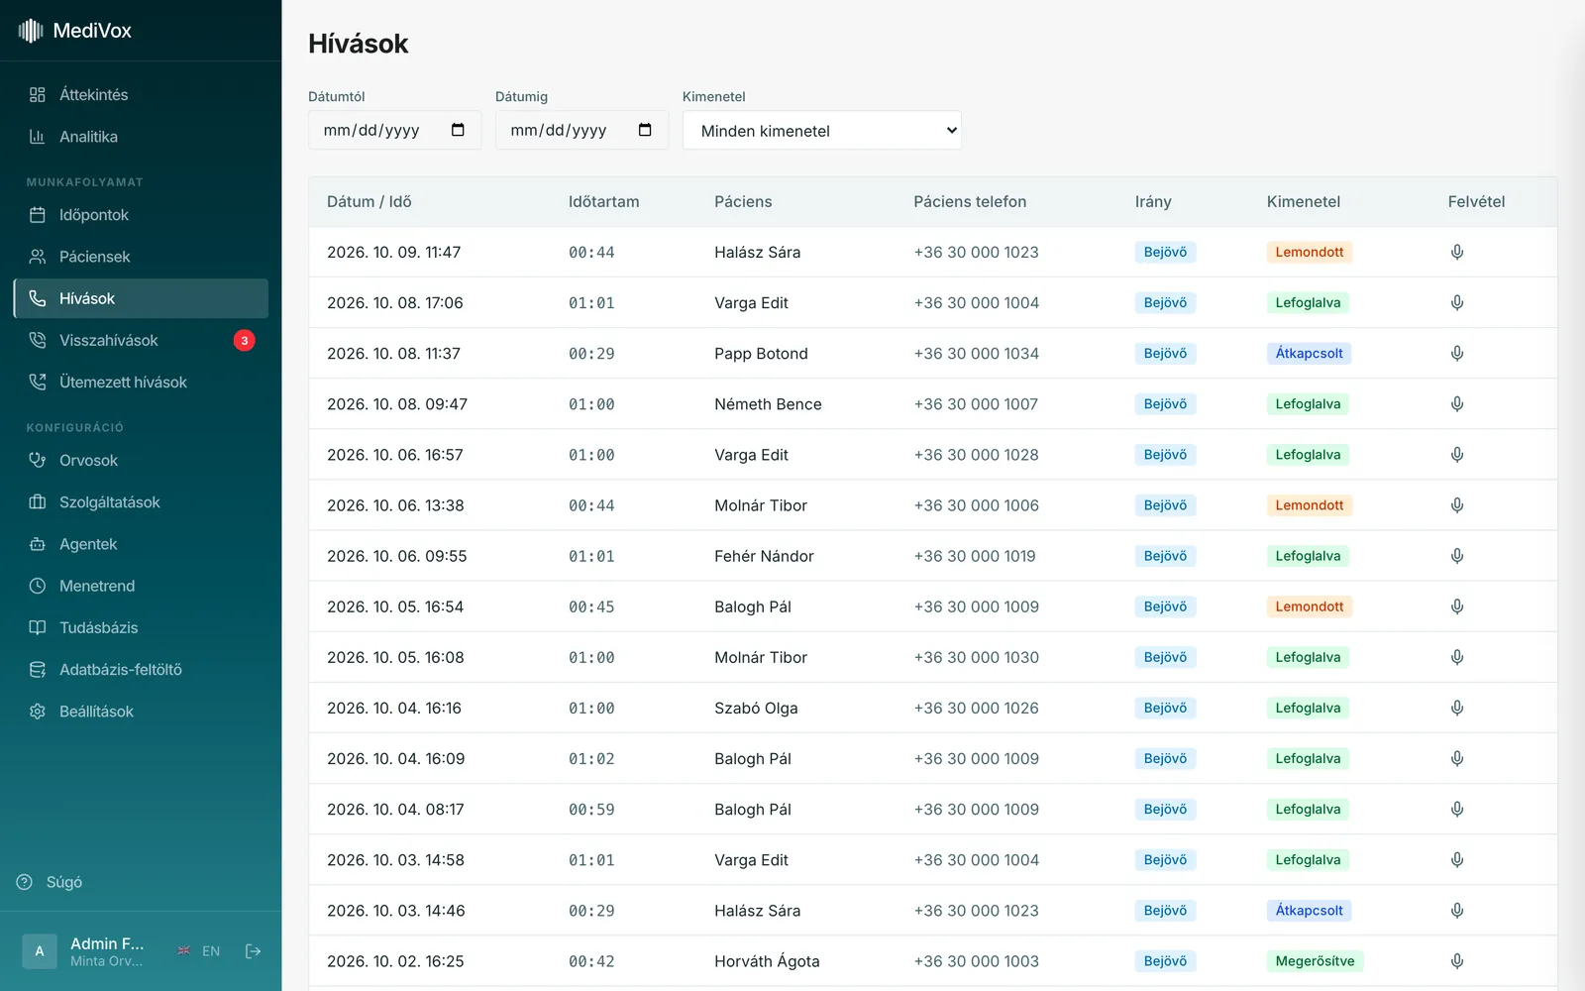Open recording for 2026. 10. 04. 08:17 call
This screenshot has height=991, width=1585.
1456,809
